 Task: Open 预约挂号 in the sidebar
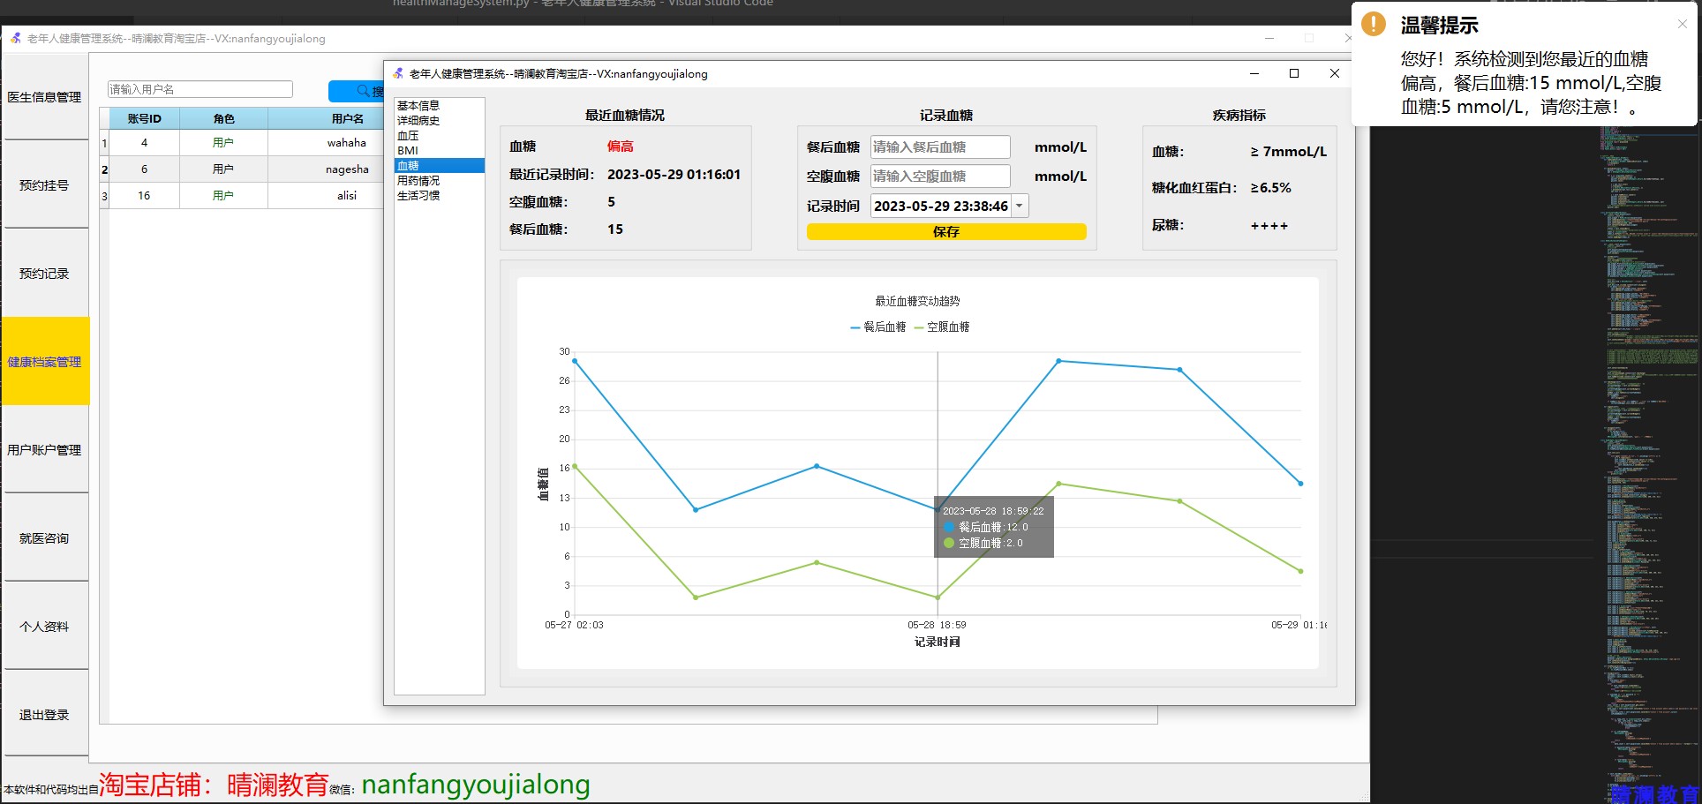pyautogui.click(x=44, y=185)
